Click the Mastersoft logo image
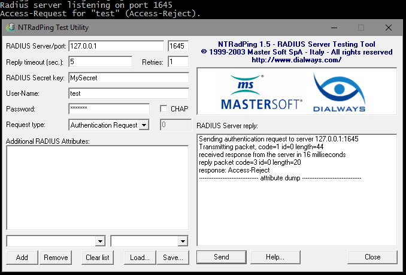The image size is (406, 275). 261,93
